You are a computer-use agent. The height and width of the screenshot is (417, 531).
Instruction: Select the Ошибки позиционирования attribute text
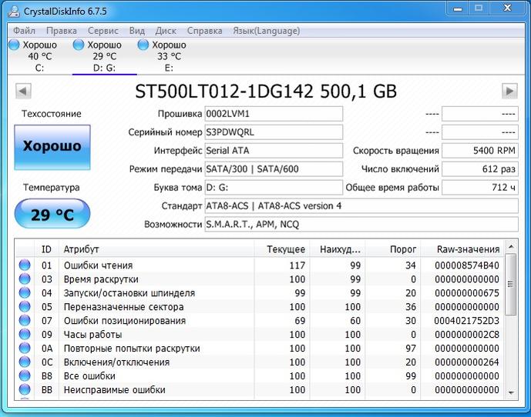pyautogui.click(x=125, y=321)
